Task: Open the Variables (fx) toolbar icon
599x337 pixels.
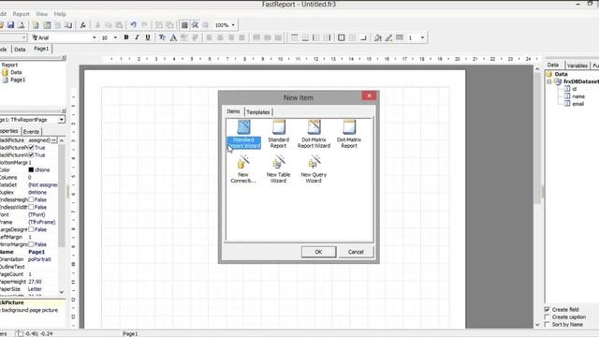Action: 82,25
